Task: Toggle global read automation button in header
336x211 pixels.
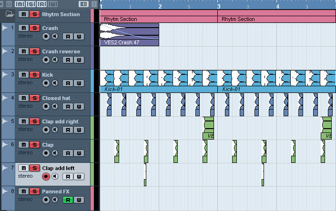Action: tap(41, 4)
